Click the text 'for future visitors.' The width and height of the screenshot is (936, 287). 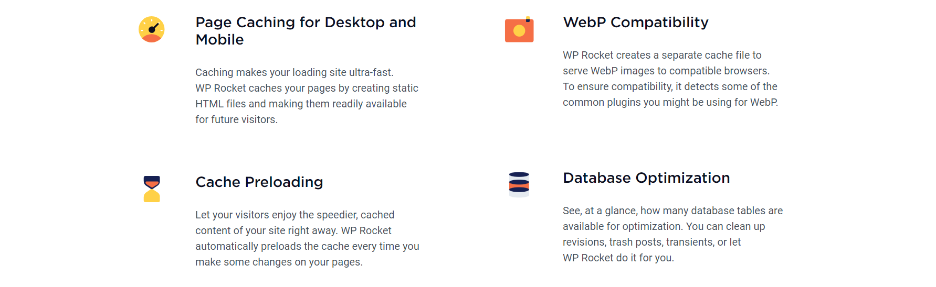236,120
